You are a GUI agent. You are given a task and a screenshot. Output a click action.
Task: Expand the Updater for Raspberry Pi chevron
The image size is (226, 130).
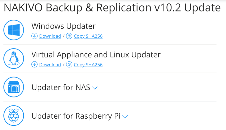pyautogui.click(x=125, y=117)
